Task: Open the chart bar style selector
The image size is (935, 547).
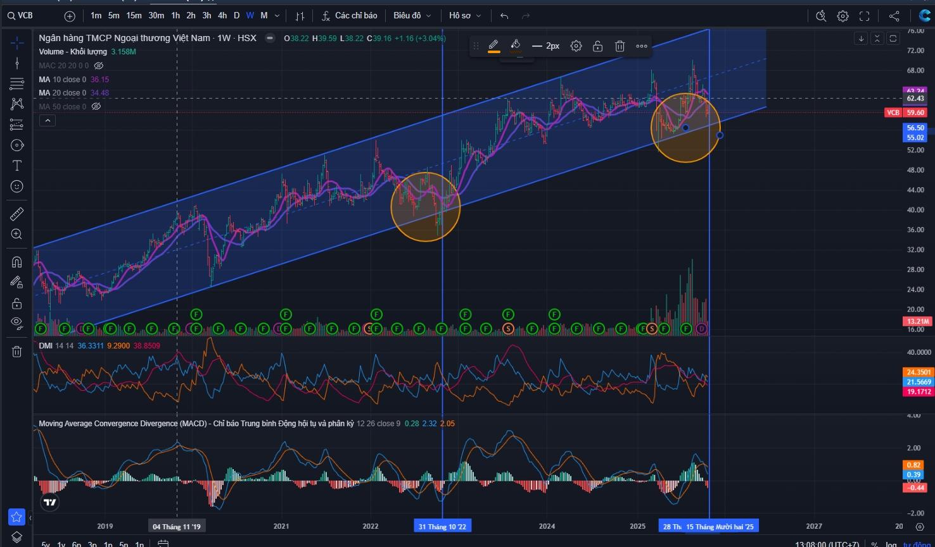Action: pyautogui.click(x=300, y=16)
